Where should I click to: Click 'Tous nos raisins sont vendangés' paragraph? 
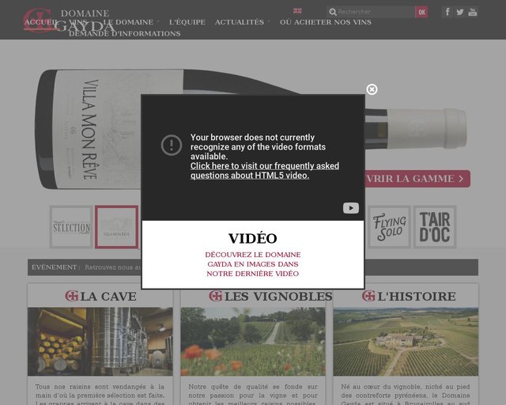click(x=100, y=395)
